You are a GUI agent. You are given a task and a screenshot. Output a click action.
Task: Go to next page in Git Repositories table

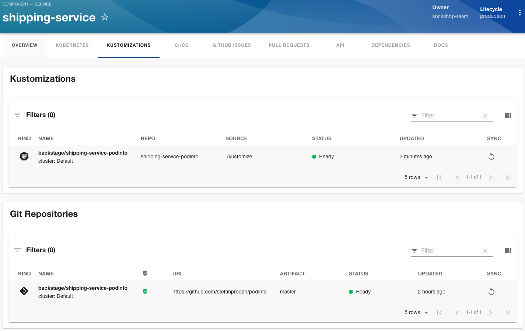point(490,313)
